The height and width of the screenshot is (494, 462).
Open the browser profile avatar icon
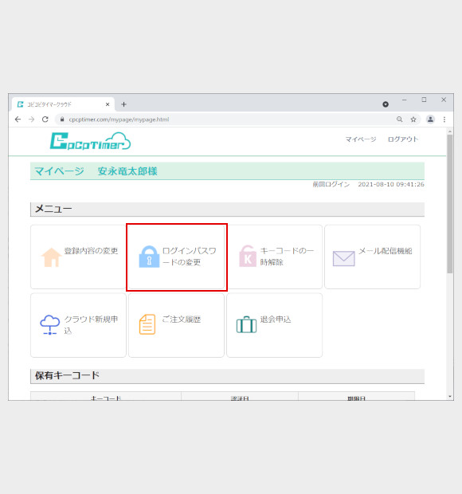click(x=430, y=120)
